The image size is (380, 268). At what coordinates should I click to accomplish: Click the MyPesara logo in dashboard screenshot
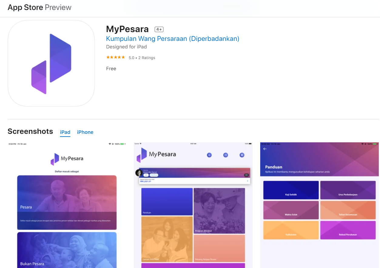[x=156, y=155]
